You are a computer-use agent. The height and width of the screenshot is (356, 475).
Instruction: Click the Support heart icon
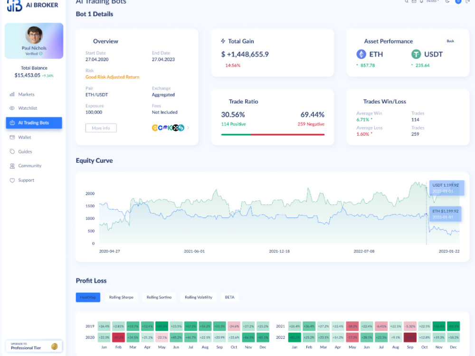(12, 180)
